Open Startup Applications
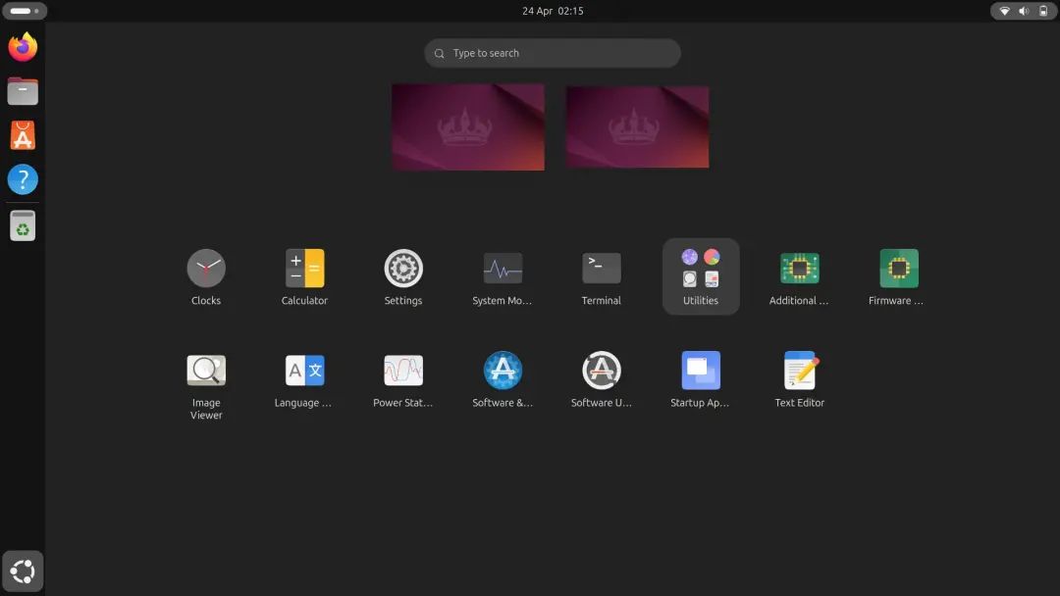Viewport: 1060px width, 596px height. point(700,370)
